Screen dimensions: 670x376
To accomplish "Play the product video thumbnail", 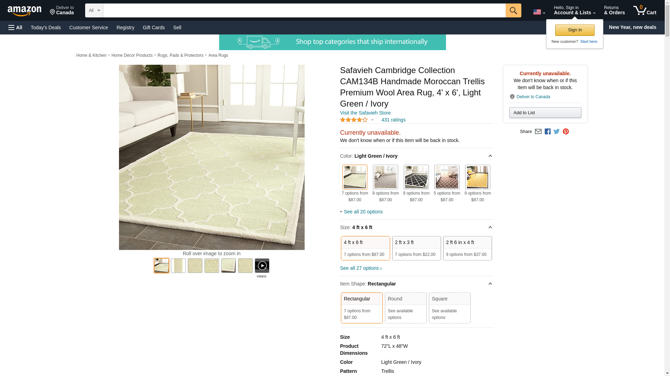I will (262, 266).
